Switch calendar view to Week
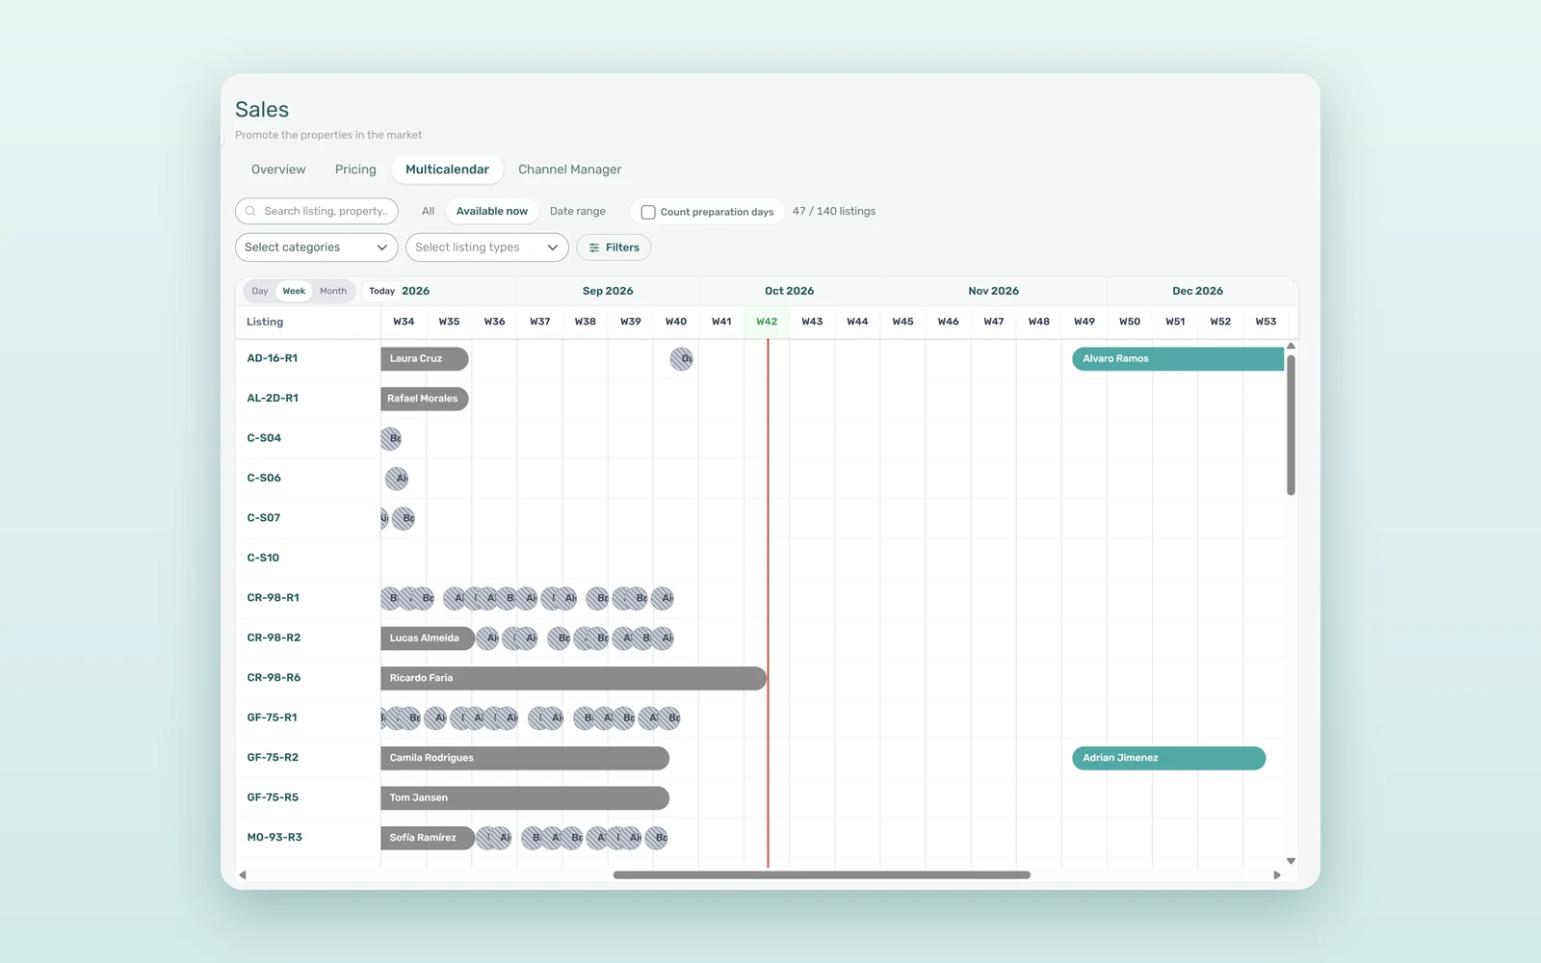The width and height of the screenshot is (1541, 963). coord(294,291)
